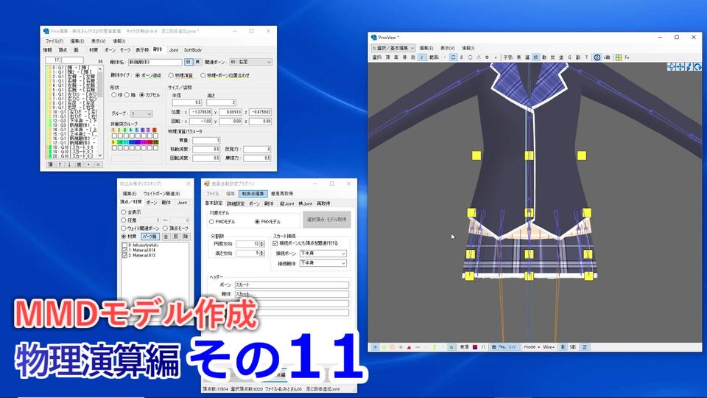Select circle range mode in PmxView toolbar
The height and width of the screenshot is (398, 707).
pyautogui.click(x=470, y=57)
